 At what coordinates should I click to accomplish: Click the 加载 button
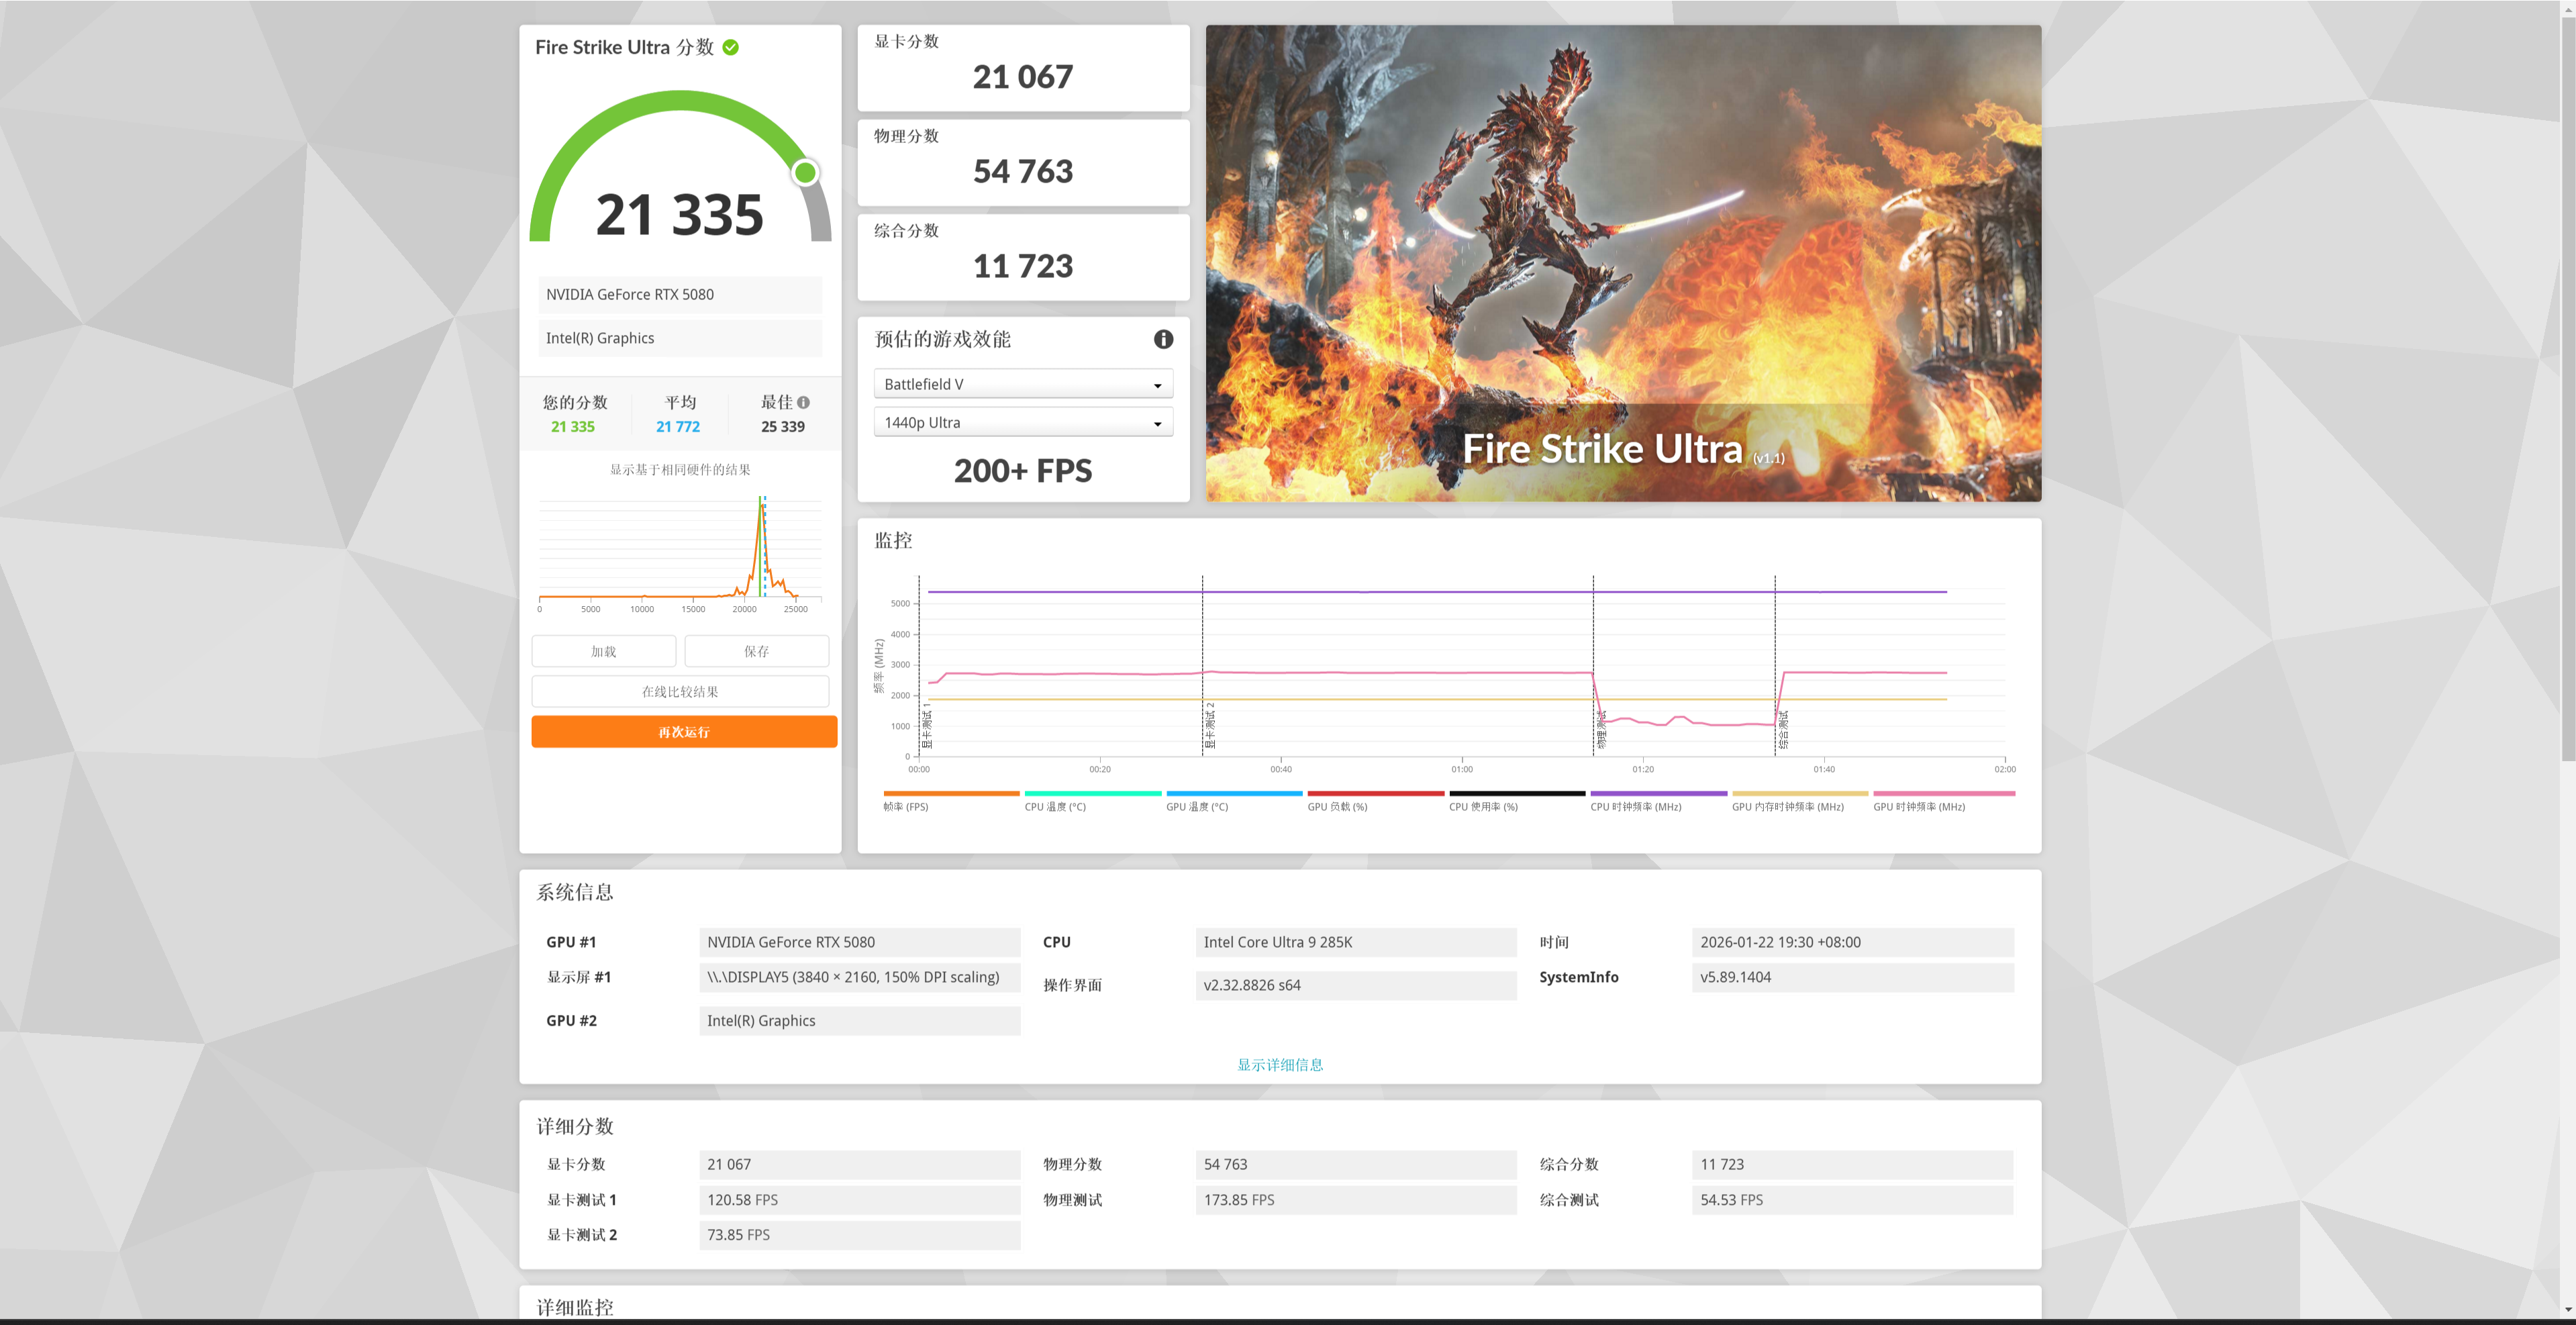coord(603,651)
